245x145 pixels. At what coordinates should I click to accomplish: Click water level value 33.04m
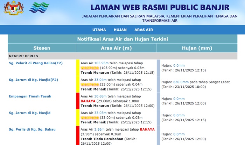[100, 80]
